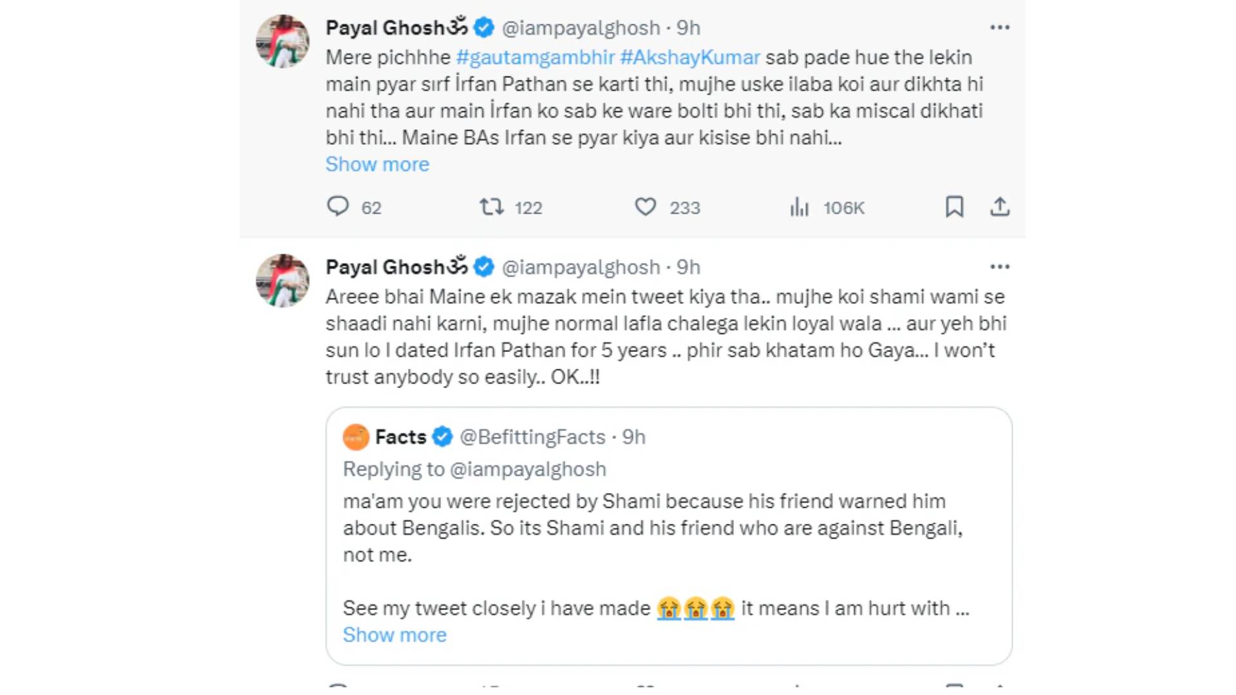The width and height of the screenshot is (1236, 695).
Task: Click verified badge on first Payal Ghosh tweet
Action: [x=484, y=28]
